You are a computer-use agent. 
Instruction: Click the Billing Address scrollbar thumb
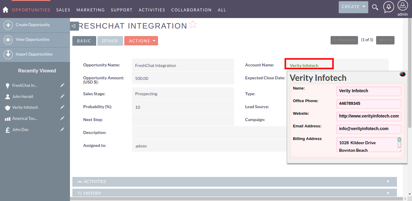click(399, 140)
